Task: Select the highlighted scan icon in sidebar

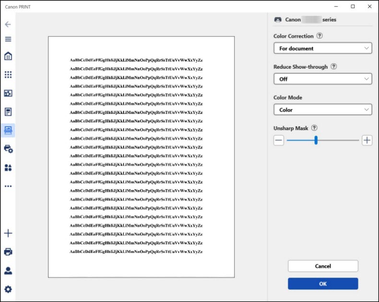Action: (x=8, y=131)
